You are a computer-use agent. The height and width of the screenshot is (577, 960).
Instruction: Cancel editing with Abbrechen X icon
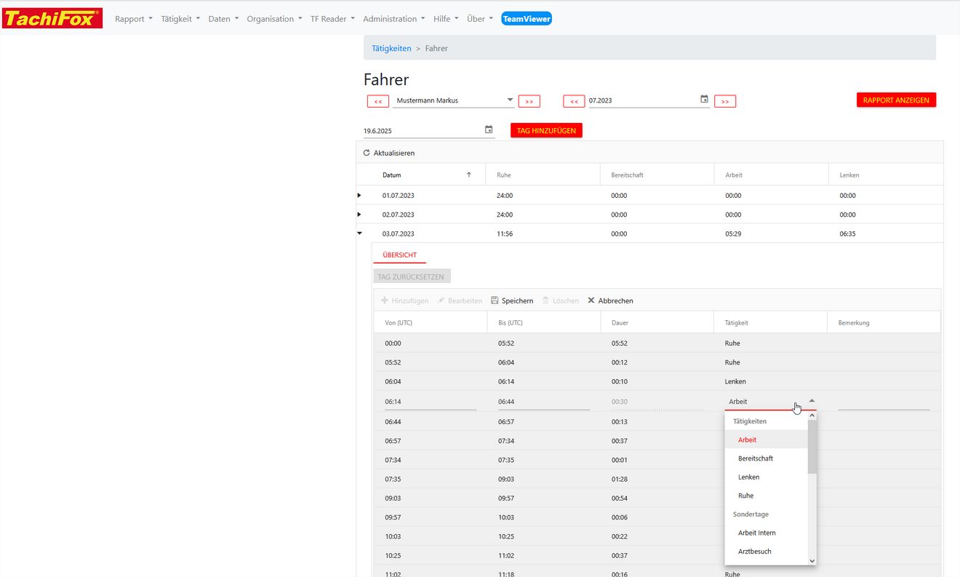click(591, 301)
